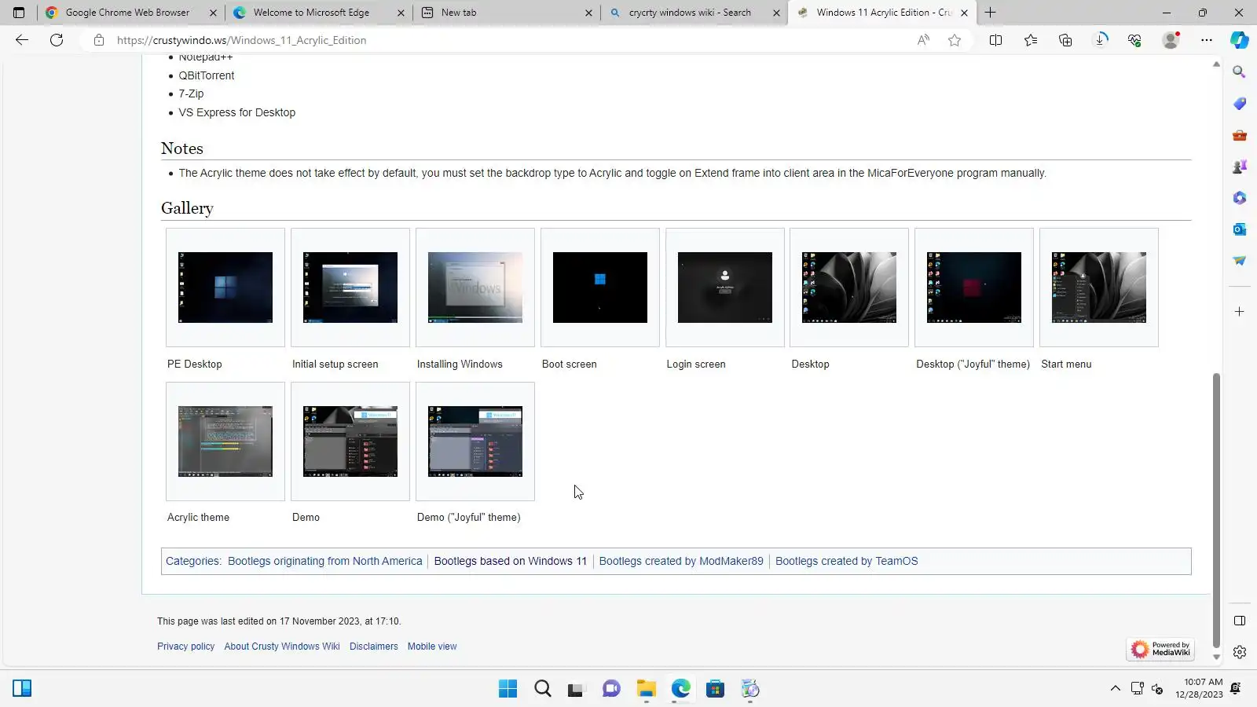1257x707 pixels.
Task: Show hidden icons chevron in system tray
Action: coord(1115,689)
